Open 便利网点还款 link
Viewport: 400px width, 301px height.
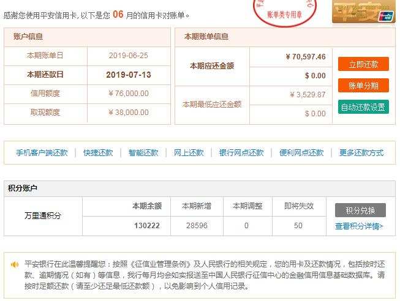[301, 153]
